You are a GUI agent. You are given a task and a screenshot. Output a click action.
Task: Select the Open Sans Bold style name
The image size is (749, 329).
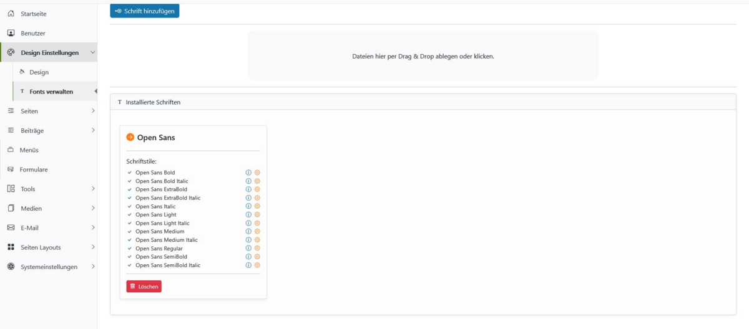tap(155, 173)
